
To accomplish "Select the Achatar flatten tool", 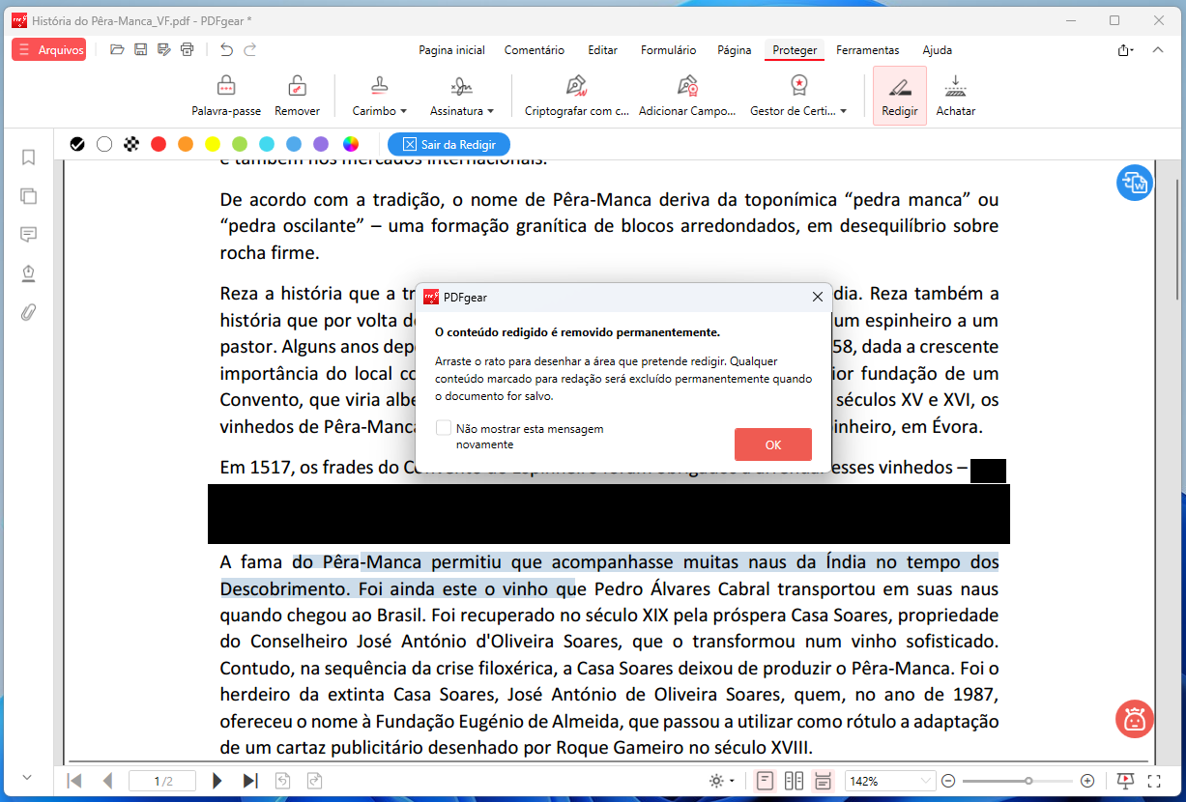I will [955, 87].
